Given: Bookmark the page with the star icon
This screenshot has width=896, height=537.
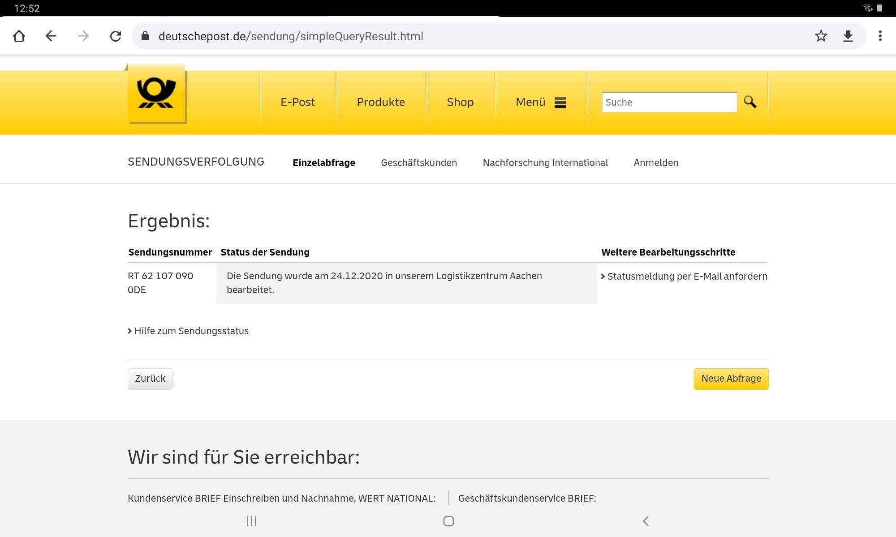Looking at the screenshot, I should 821,36.
